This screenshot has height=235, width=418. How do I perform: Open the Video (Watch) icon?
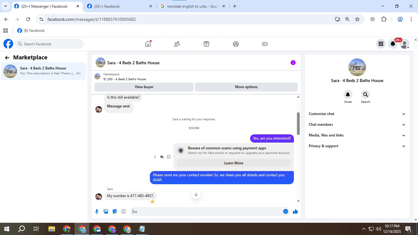point(206,44)
